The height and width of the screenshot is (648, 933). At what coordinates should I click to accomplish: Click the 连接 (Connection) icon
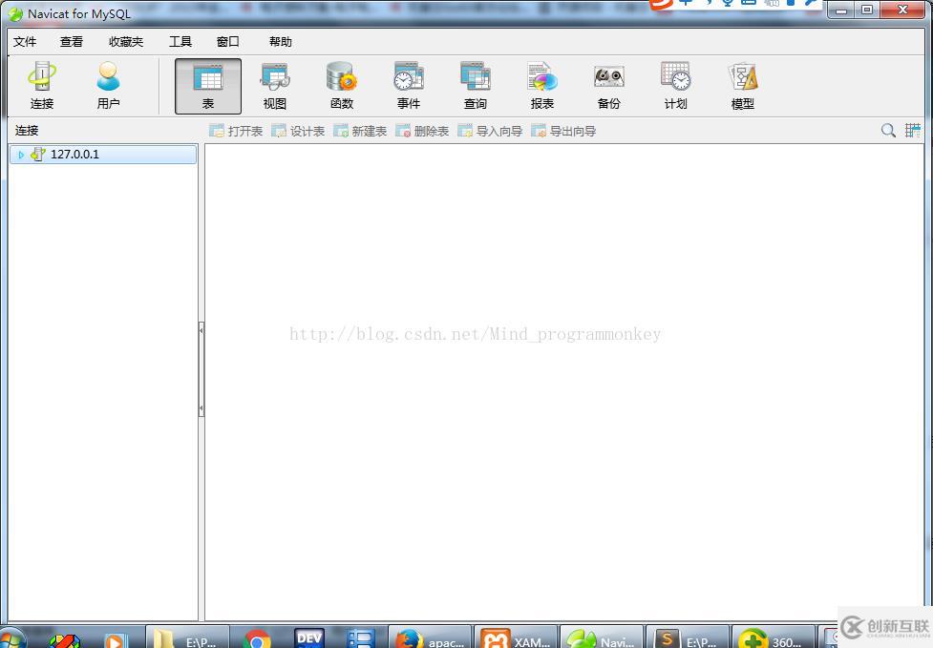coord(41,84)
